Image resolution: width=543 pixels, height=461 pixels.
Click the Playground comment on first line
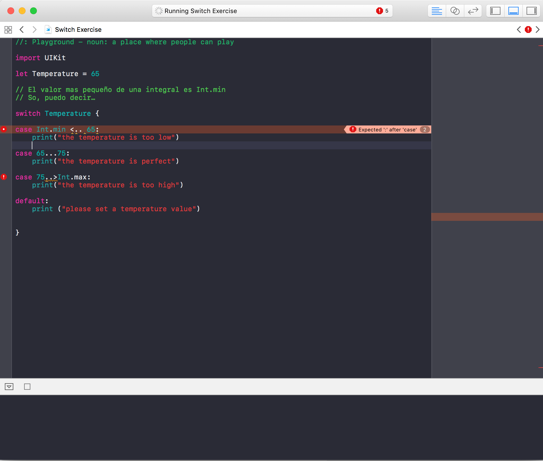click(x=125, y=42)
